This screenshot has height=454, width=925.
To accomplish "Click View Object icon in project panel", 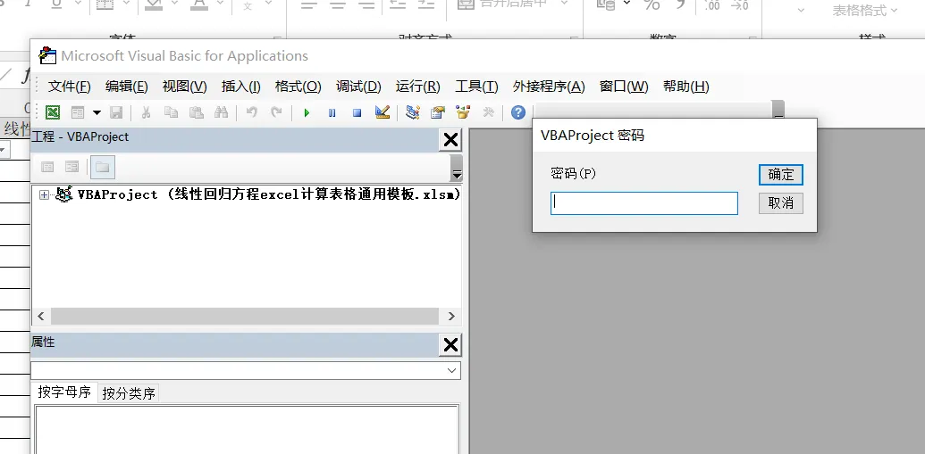I will (x=72, y=167).
